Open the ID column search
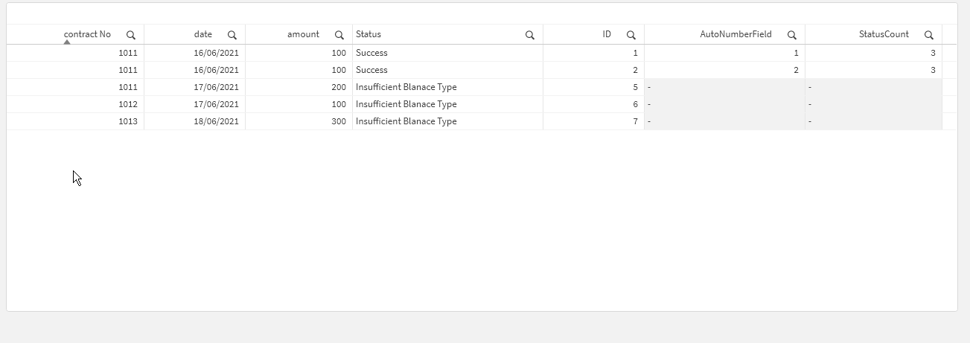The image size is (970, 343). tap(631, 35)
